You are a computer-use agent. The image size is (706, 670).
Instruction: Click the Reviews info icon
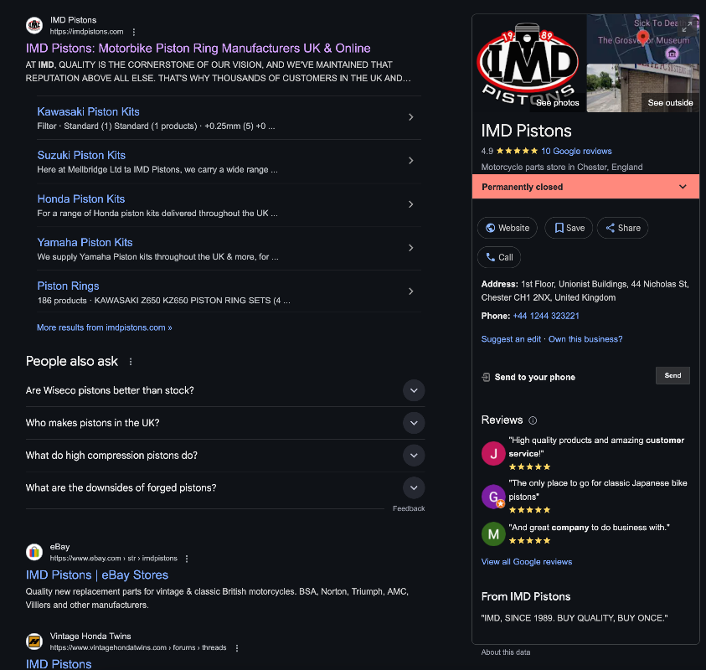click(x=533, y=420)
